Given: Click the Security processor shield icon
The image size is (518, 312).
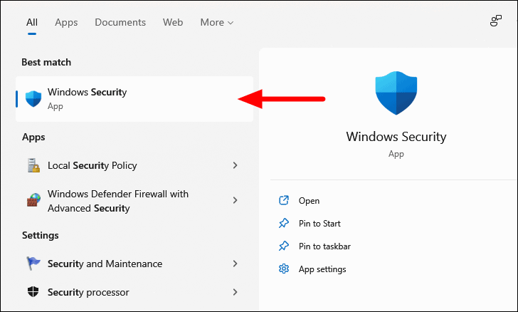Looking at the screenshot, I should [x=33, y=292].
